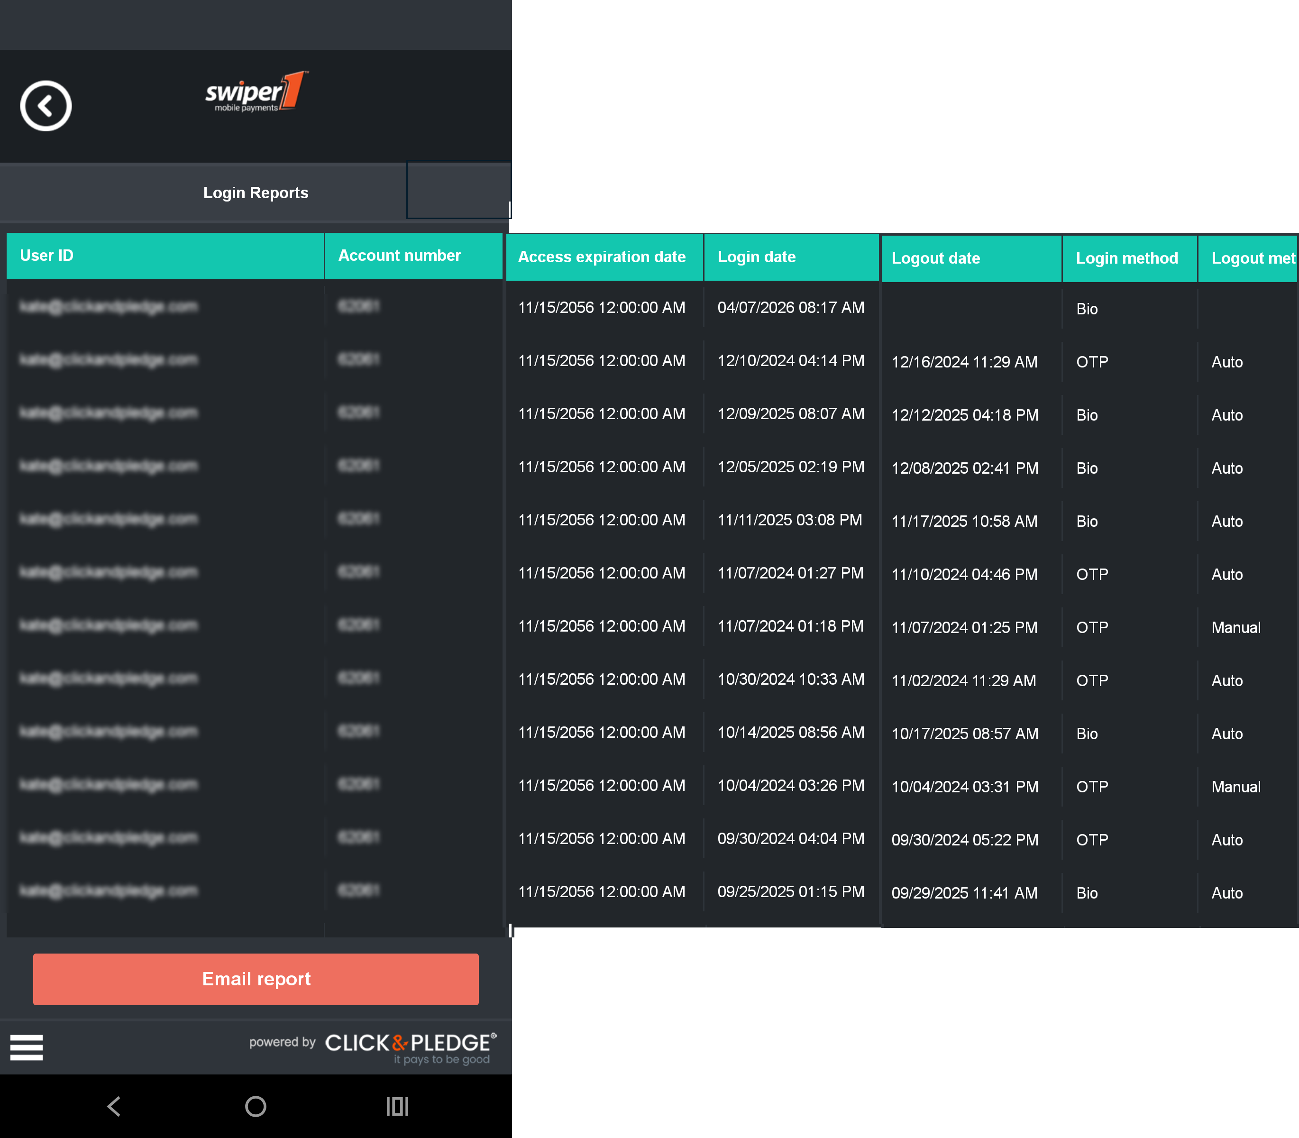Select logout date 12/08/2025 02:41 PM
Image resolution: width=1299 pixels, height=1138 pixels.
965,468
